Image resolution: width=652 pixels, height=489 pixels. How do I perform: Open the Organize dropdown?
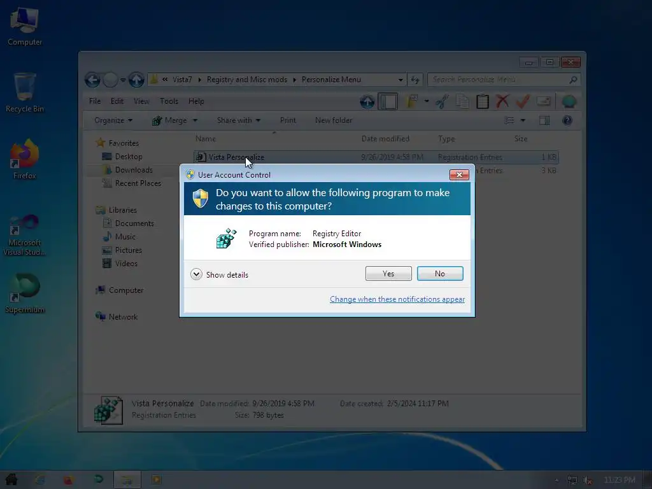click(x=113, y=120)
